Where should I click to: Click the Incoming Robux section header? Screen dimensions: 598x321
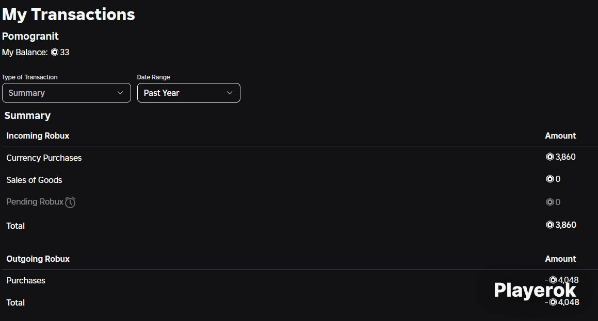[x=38, y=136]
